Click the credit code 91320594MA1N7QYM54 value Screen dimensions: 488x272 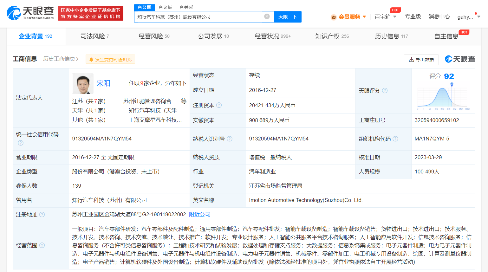tap(102, 139)
